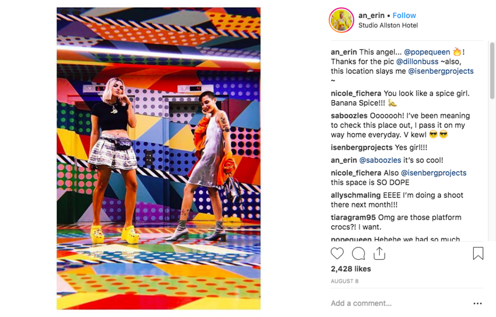Like the post with the heart icon
This screenshot has height=317, width=496.
click(337, 253)
